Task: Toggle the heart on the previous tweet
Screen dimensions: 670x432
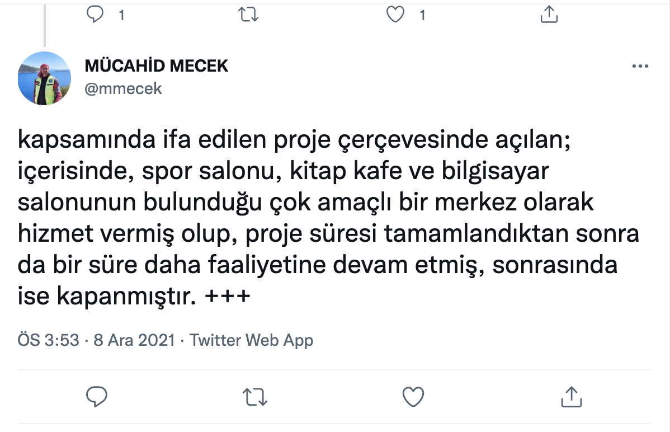Action: point(396,15)
